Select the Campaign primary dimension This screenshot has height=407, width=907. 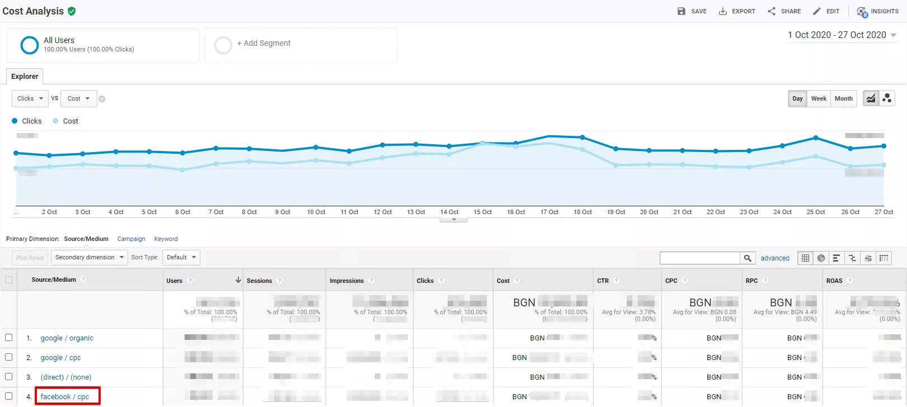tap(131, 239)
